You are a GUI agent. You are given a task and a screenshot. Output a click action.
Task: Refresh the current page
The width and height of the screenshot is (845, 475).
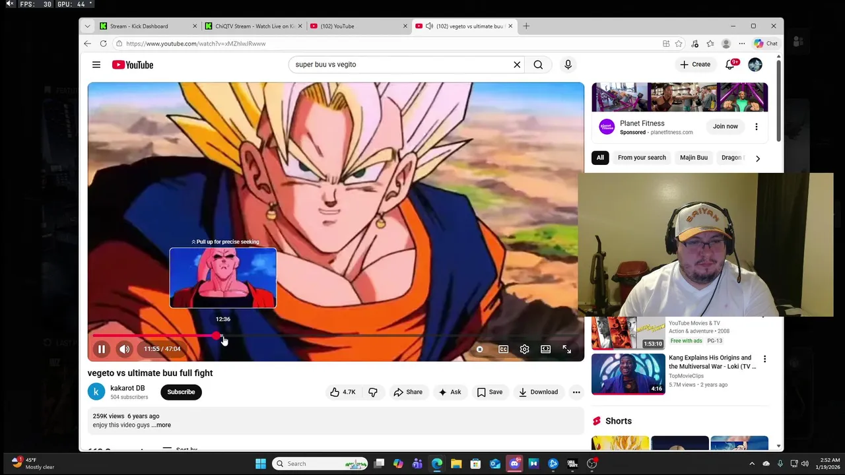[x=103, y=44]
